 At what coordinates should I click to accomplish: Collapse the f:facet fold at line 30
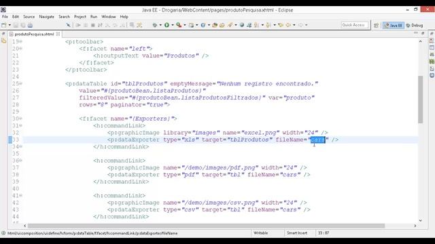21,119
